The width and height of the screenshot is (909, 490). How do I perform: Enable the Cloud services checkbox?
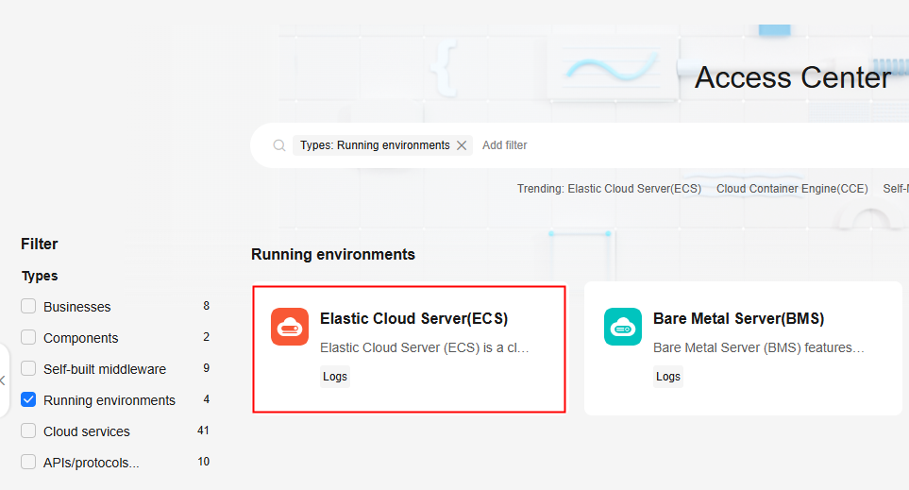click(28, 431)
